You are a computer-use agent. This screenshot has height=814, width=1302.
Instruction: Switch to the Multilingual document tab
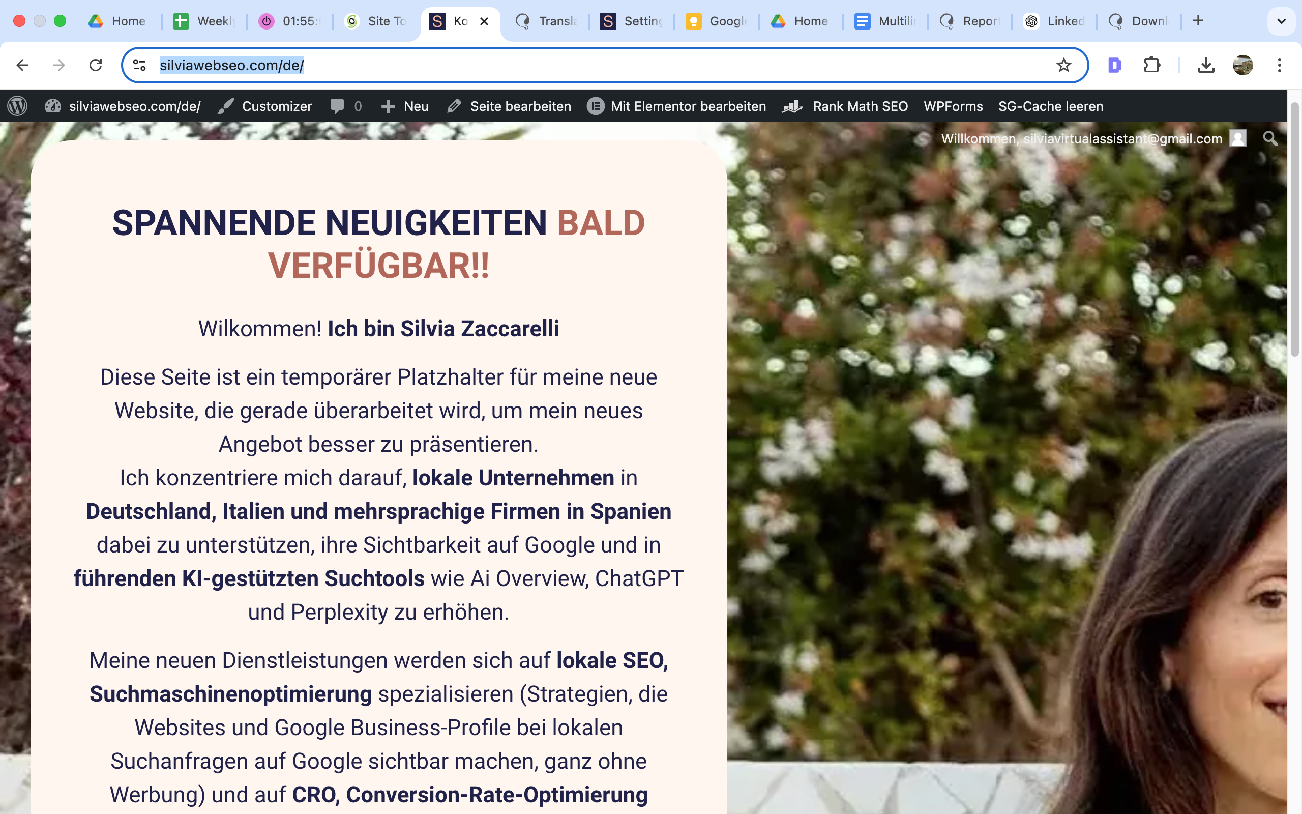(885, 21)
